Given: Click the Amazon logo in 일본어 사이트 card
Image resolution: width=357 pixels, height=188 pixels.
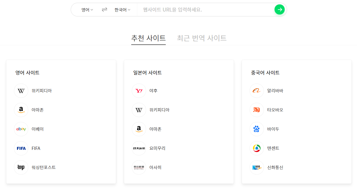Looking at the screenshot, I should pos(139,129).
